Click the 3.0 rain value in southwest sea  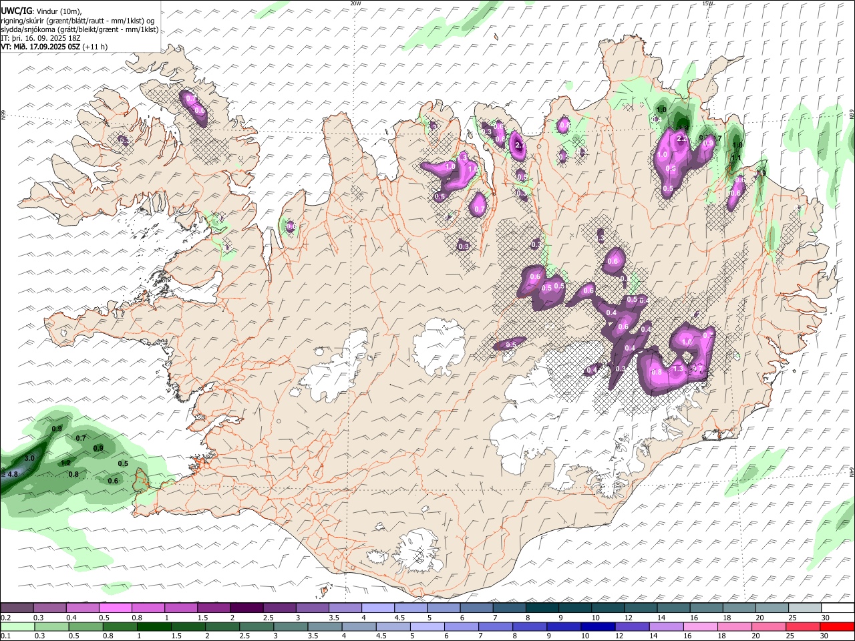29,459
